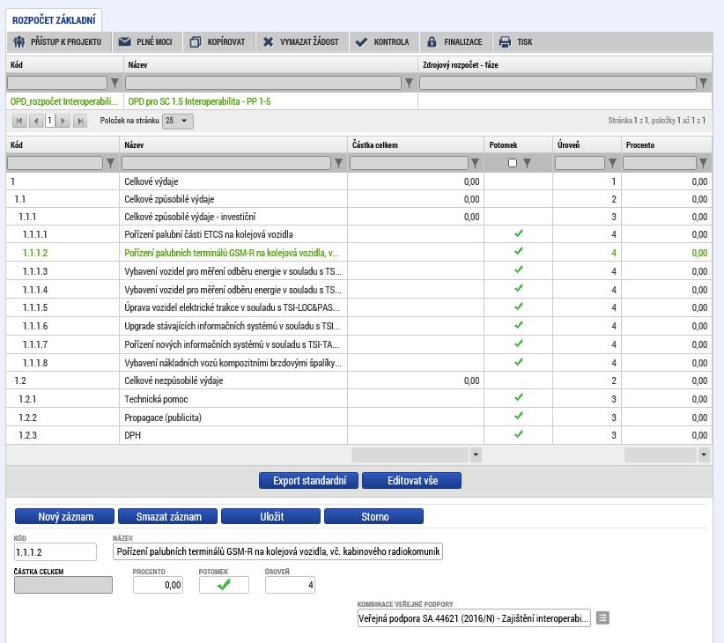Go to next page in pager
Image resolution: width=724 pixels, height=643 pixels.
(63, 121)
